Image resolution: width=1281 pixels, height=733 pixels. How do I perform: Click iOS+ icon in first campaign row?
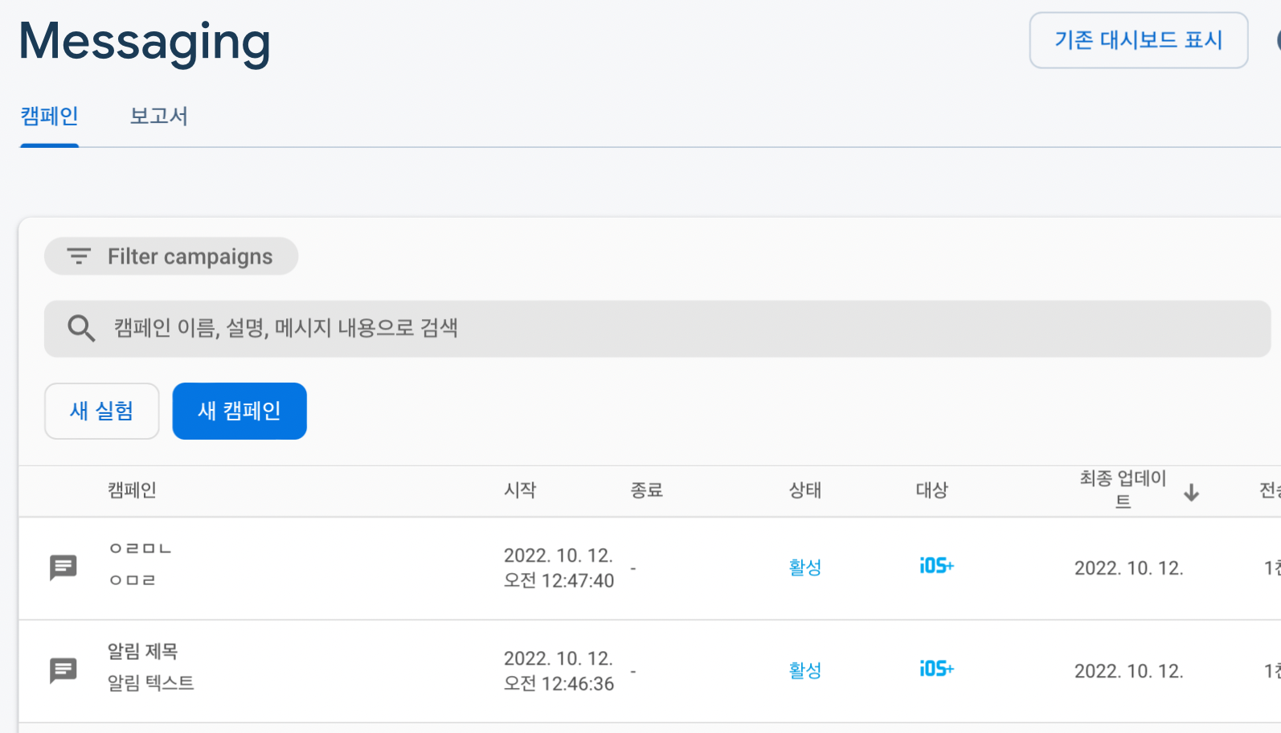936,566
